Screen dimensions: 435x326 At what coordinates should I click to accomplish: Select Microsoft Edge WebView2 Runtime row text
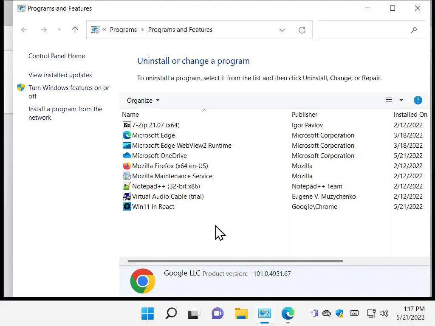pyautogui.click(x=182, y=146)
